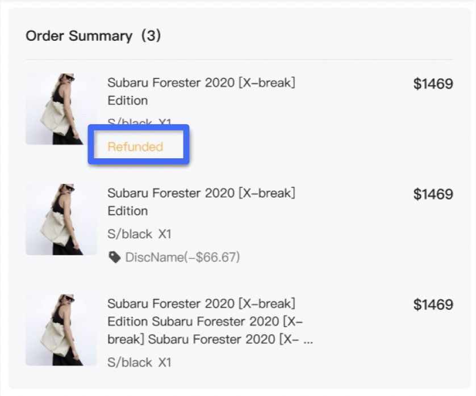Click the word Edition under the first product

point(128,100)
